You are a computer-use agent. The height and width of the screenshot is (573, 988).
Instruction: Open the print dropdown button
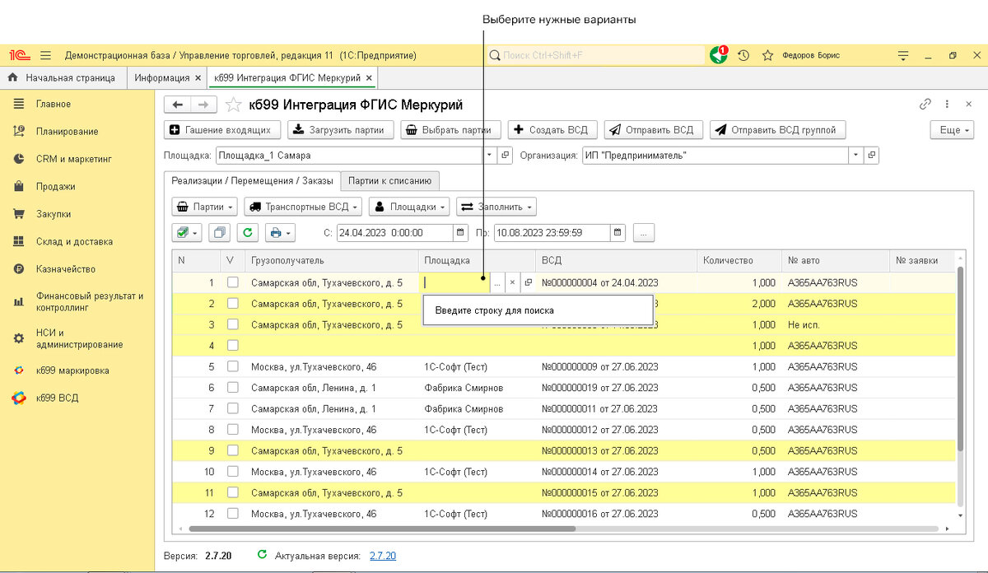click(x=279, y=233)
